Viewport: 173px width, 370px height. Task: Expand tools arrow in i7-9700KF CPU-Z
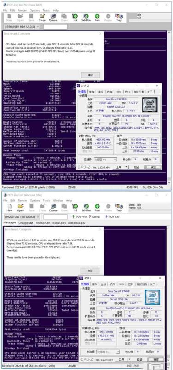pyautogui.click(x=130, y=359)
